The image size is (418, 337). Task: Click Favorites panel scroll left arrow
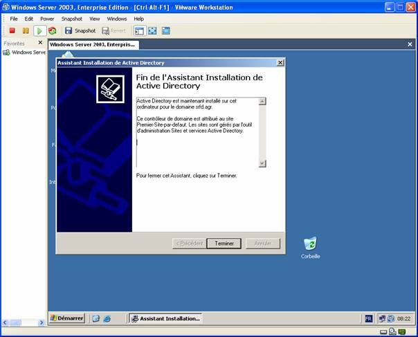5,322
